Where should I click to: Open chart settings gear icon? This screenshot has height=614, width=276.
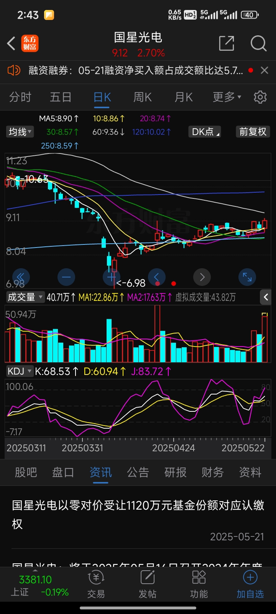click(x=260, y=97)
